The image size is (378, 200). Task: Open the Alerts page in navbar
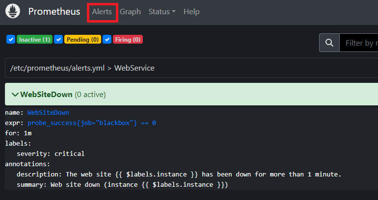(x=102, y=12)
